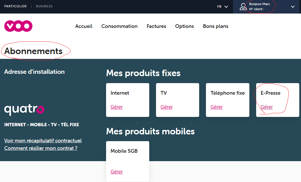Manage the E-Presse subscription
This screenshot has width=301, height=182.
pyautogui.click(x=267, y=107)
